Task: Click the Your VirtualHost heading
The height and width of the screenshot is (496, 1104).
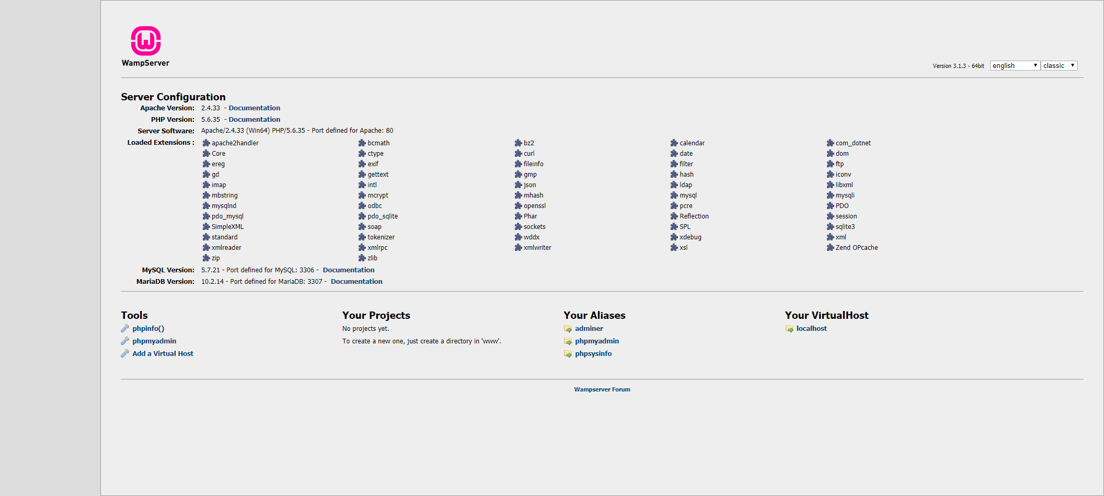Action: (x=826, y=315)
